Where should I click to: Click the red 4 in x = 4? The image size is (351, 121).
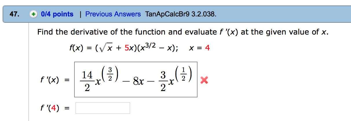[x=207, y=48]
